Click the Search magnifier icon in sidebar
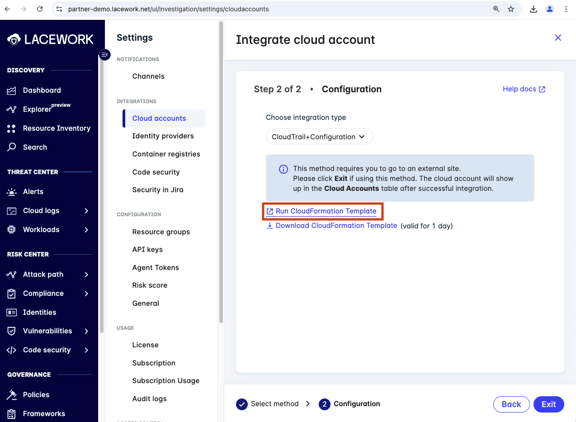Screen dimensions: 576x422 tap(12, 147)
